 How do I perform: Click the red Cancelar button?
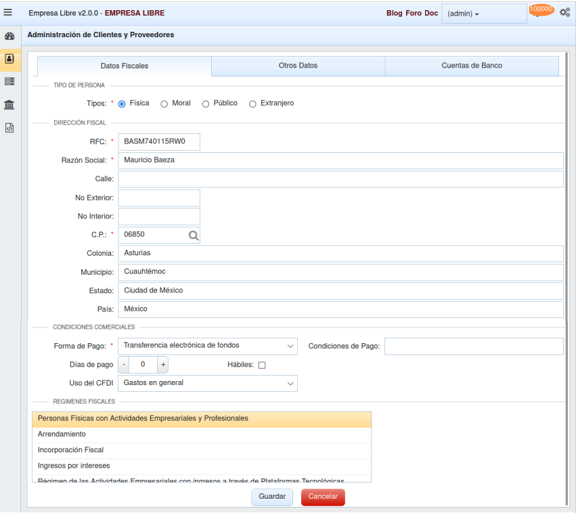tap(323, 497)
